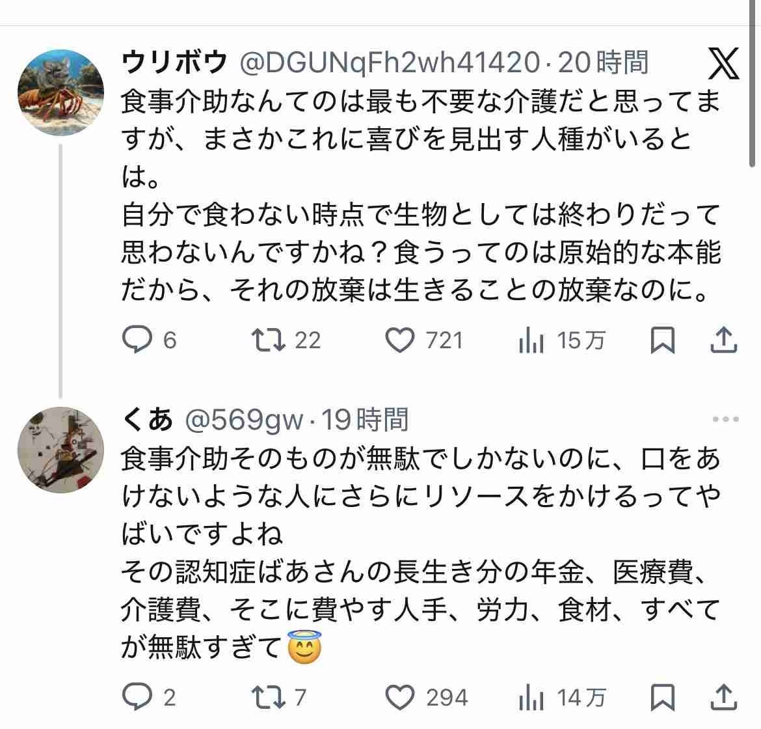This screenshot has height=729, width=761.
Task: Click the 20時間 timestamp on the first post
Action: 603,63
